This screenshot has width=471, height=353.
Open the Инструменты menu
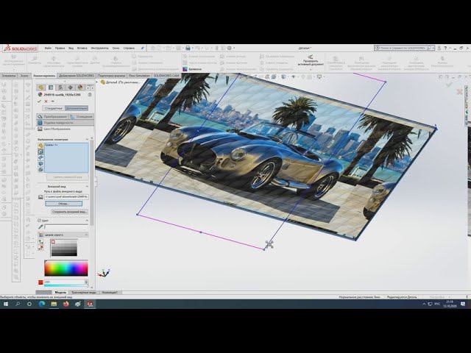tap(100, 48)
